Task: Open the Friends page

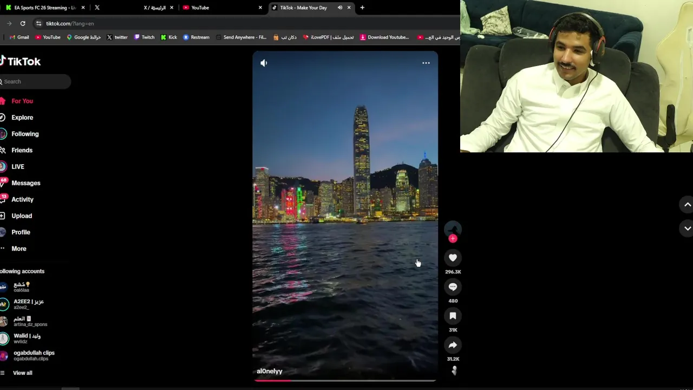Action: click(x=22, y=150)
